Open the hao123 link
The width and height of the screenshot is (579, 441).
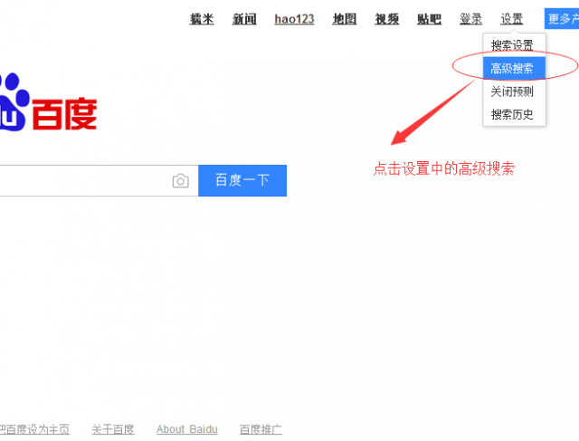pos(294,19)
